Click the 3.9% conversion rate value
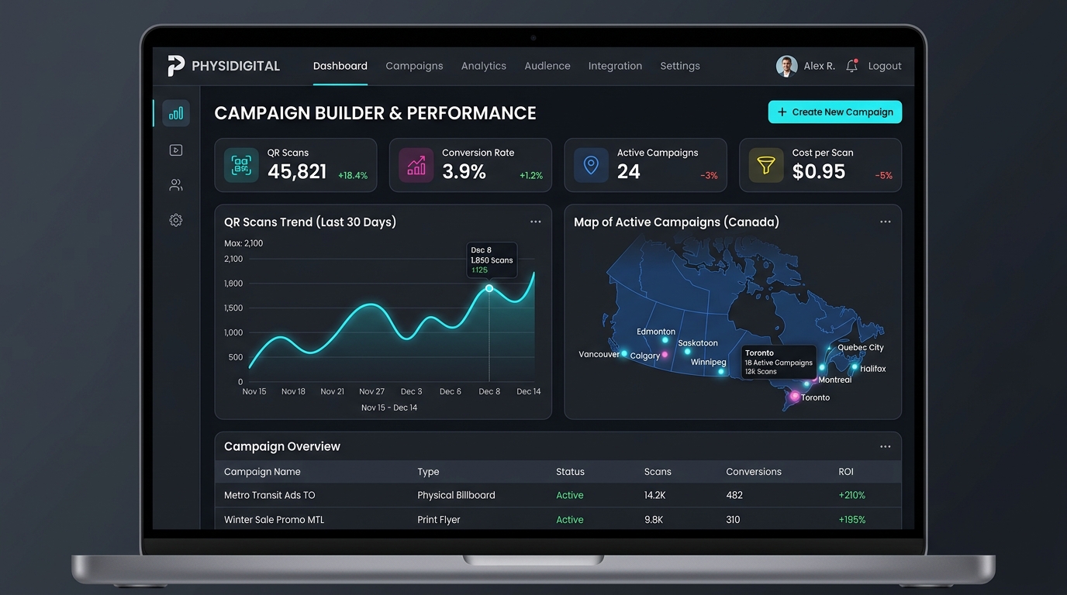 pyautogui.click(x=464, y=172)
